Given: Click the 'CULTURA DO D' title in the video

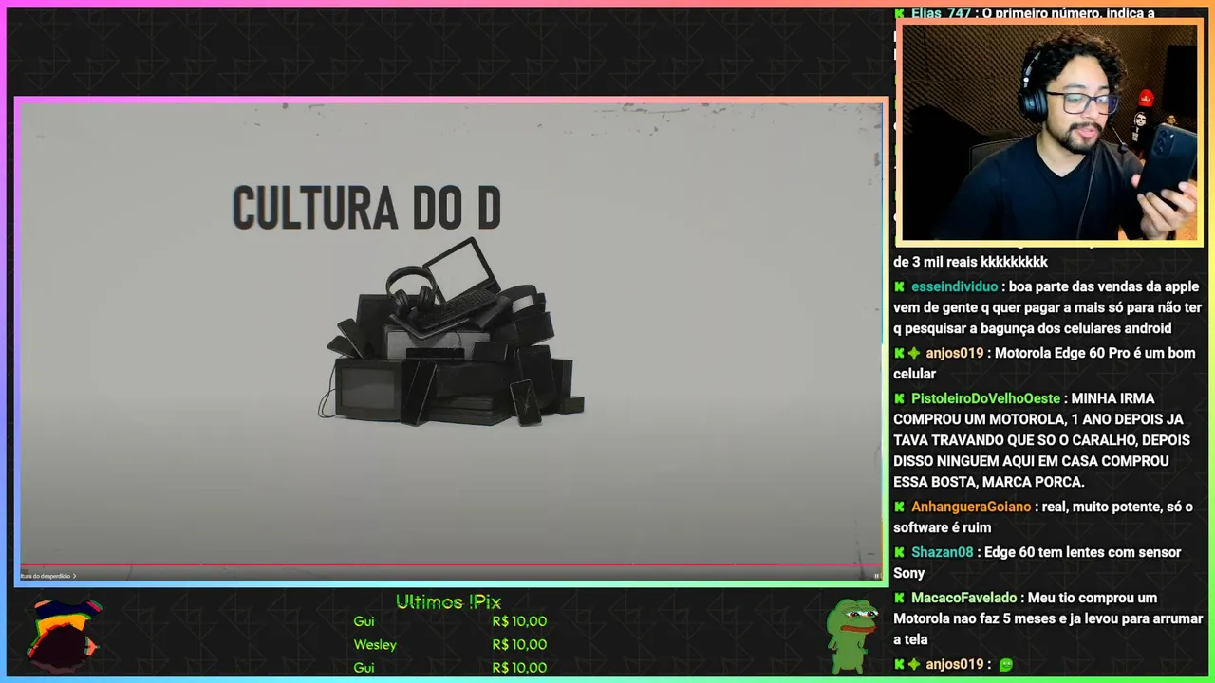Looking at the screenshot, I should click(x=366, y=209).
